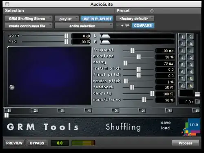The image size is (204, 153).
Task: Click the initial pitch slider handle
Action: (x=139, y=69)
